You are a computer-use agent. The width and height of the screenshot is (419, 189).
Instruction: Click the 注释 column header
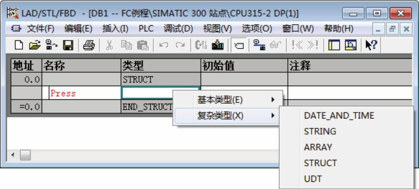[350, 66]
